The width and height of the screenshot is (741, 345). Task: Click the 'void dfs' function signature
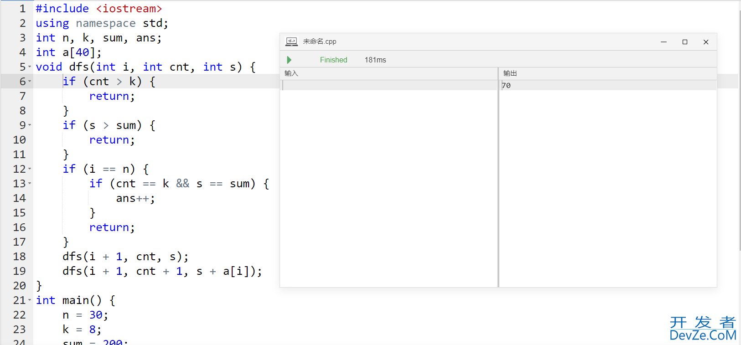tap(145, 67)
